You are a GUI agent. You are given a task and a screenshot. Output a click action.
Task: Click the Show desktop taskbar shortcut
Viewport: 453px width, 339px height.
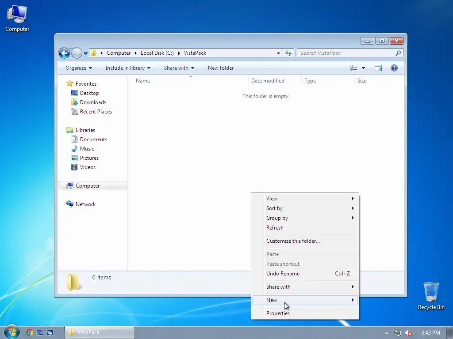(40, 332)
